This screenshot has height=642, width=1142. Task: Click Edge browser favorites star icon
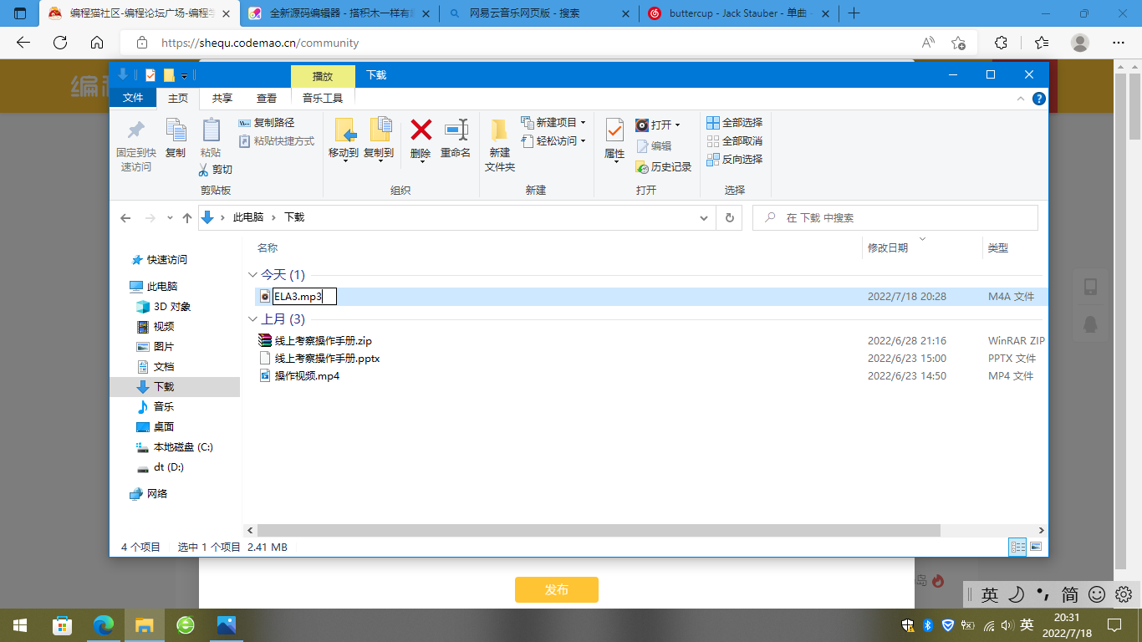coord(1042,43)
